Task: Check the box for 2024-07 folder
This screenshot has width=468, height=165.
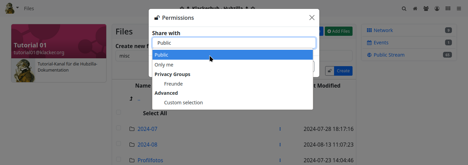Action: 119,128
